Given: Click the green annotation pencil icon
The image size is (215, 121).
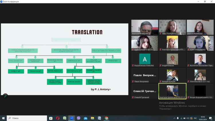Looking at the screenshot, I should pyautogui.click(x=5, y=96).
